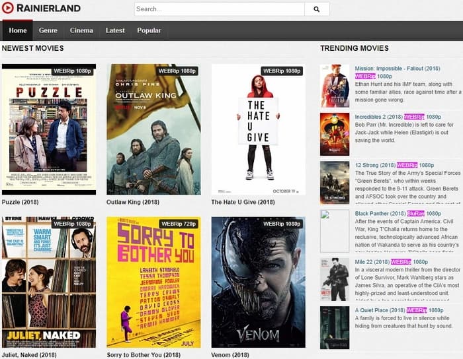Viewport: 463px width, 359px height.
Task: Click the A Quiet Place trending thumbnail
Action: (335, 327)
